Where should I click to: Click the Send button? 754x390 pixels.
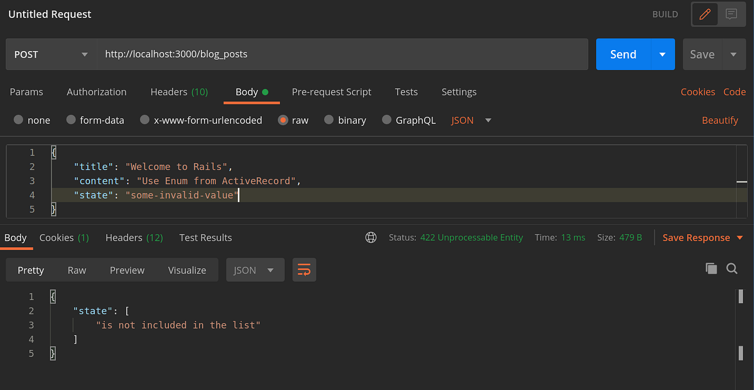pos(623,54)
